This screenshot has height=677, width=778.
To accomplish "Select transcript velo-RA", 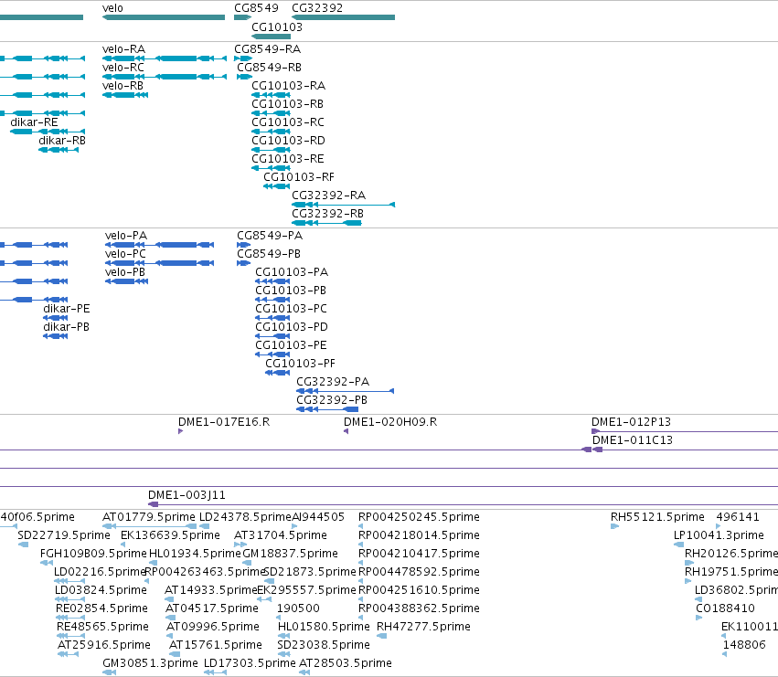I will pos(123,49).
